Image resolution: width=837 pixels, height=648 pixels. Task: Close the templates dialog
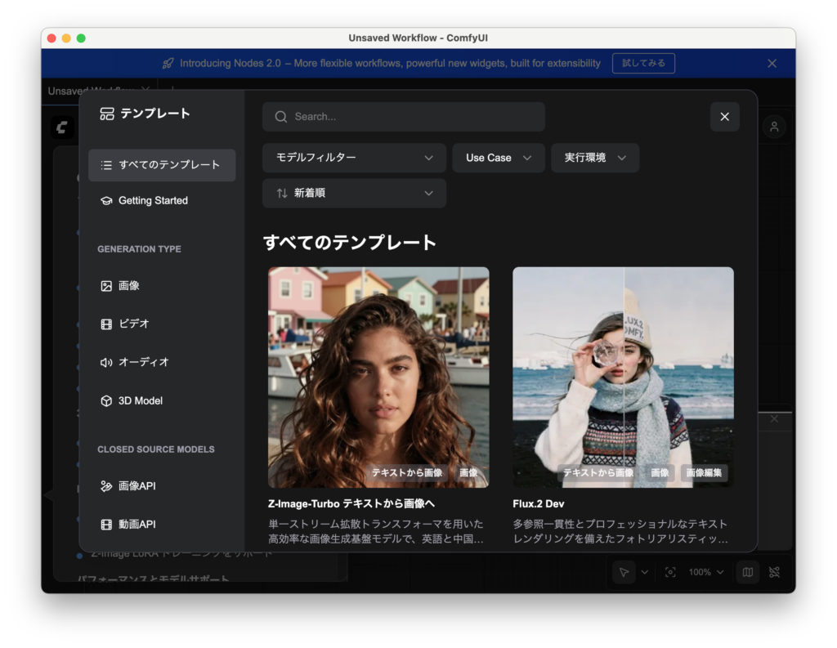coord(724,117)
